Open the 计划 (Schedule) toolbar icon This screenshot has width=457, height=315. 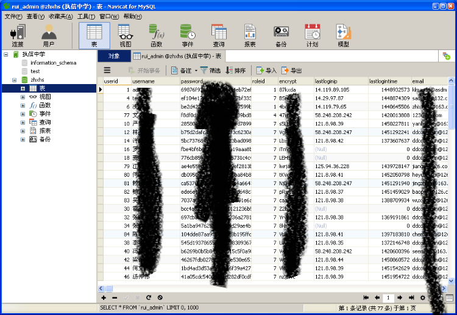312,35
